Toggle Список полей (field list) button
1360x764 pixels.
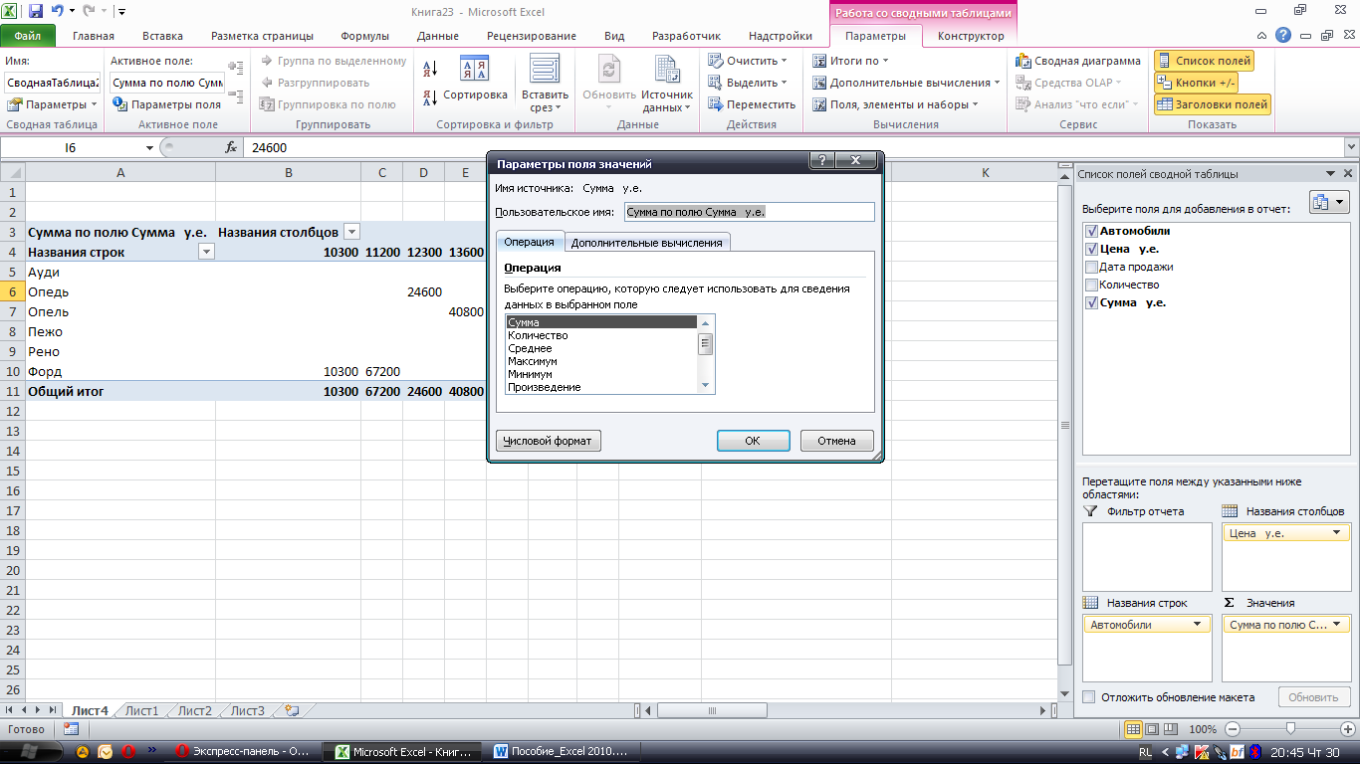click(1204, 61)
